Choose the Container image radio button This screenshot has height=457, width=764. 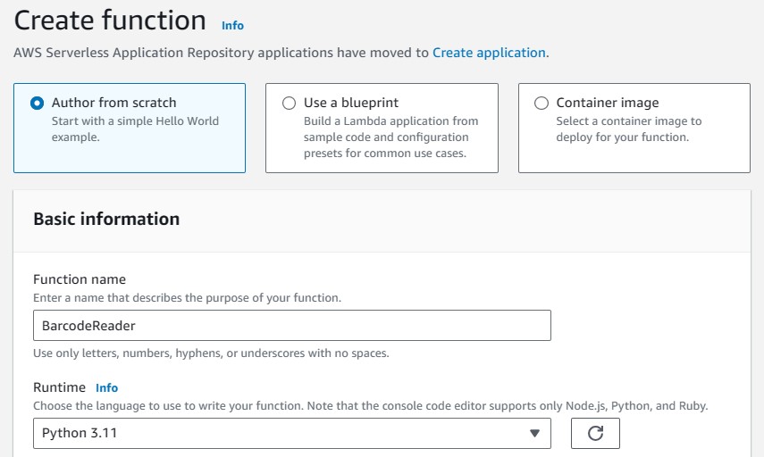pyautogui.click(x=542, y=103)
